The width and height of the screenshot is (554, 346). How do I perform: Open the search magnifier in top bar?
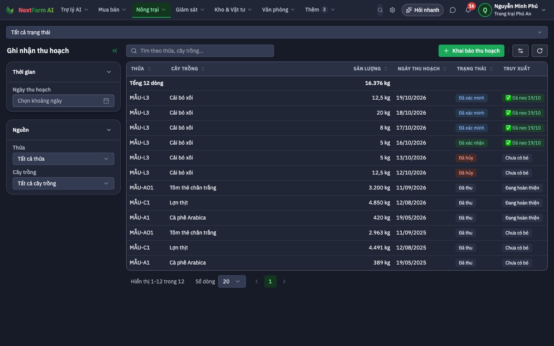point(380,10)
